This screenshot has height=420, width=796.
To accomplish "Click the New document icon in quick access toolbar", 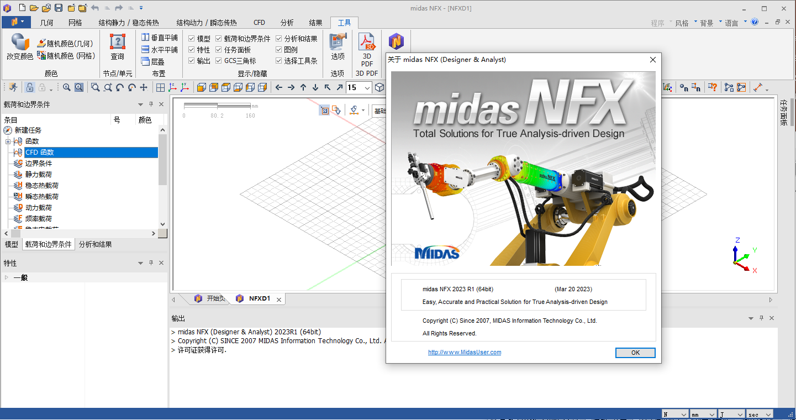I will [x=22, y=8].
